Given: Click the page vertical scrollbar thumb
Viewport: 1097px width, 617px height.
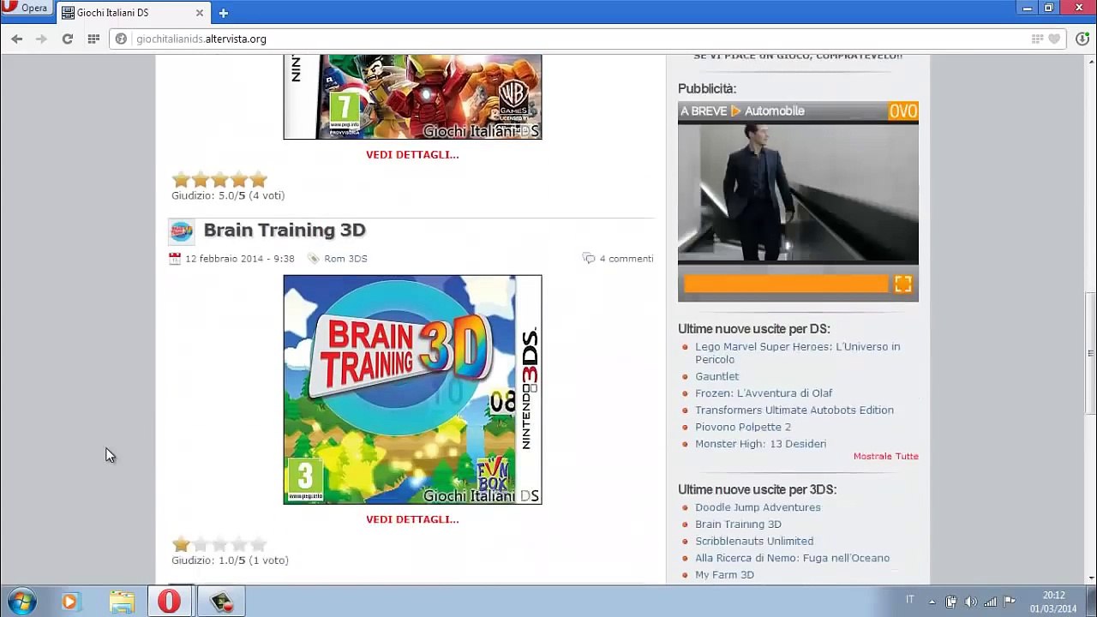Looking at the screenshot, I should (1090, 352).
